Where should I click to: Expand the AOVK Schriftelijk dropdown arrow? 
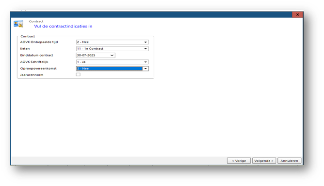coord(146,62)
